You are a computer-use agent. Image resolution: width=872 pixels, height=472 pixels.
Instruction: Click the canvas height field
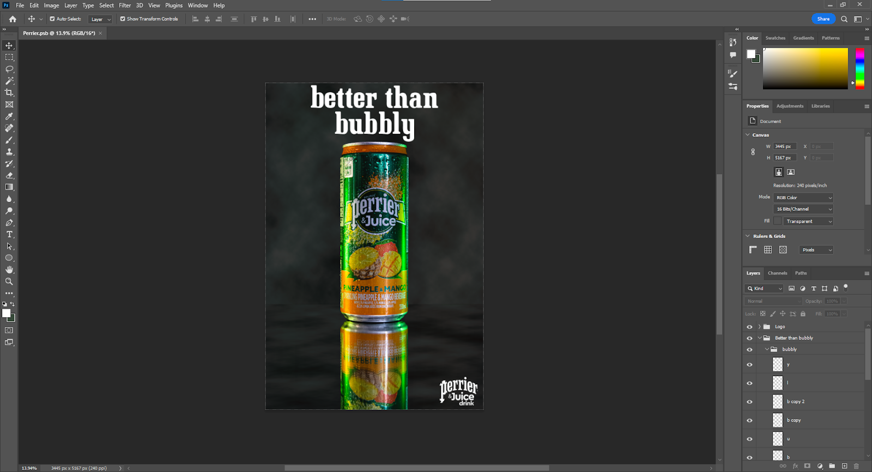click(x=785, y=158)
